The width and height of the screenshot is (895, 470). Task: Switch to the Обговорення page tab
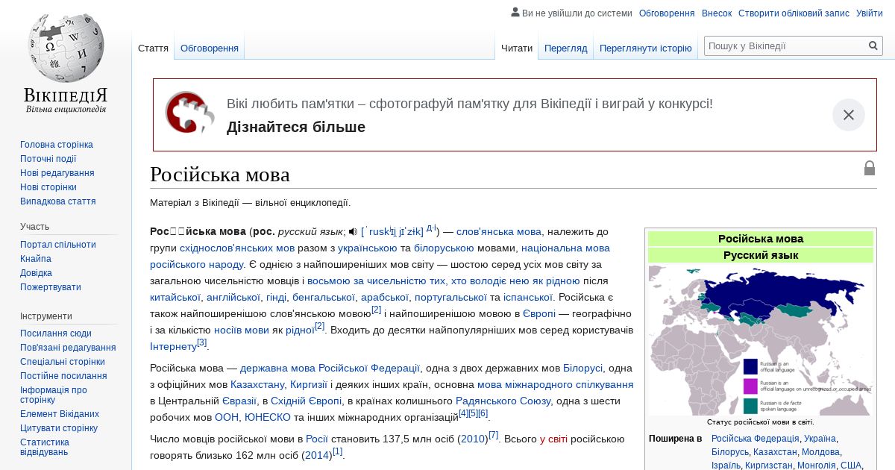coord(210,48)
